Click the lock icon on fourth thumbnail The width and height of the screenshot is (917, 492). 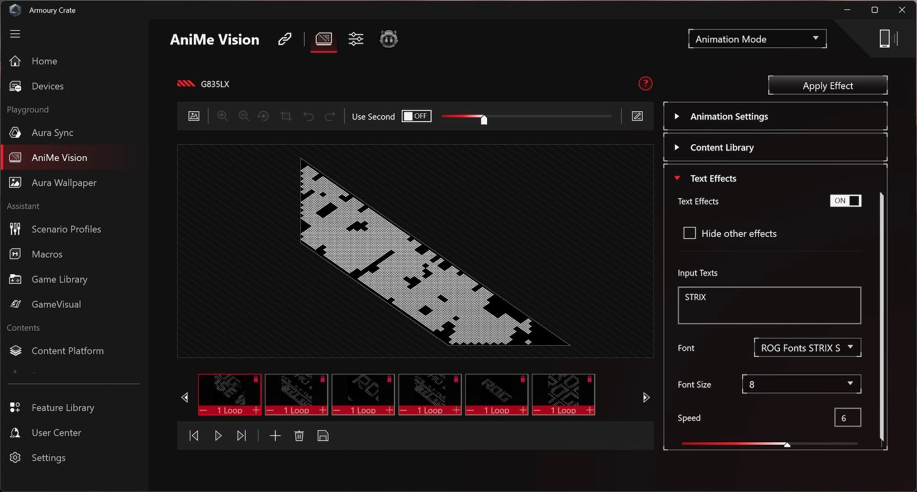(456, 379)
